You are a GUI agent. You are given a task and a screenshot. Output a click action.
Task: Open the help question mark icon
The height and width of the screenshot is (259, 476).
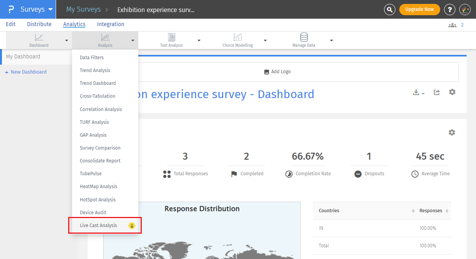click(x=450, y=10)
